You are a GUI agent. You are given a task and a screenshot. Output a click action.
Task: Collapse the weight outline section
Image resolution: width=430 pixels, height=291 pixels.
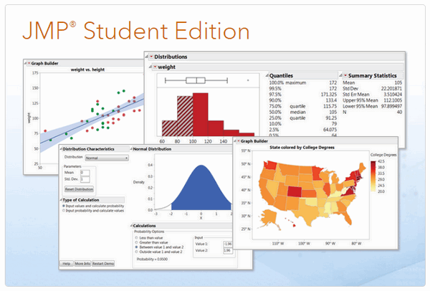(150, 67)
